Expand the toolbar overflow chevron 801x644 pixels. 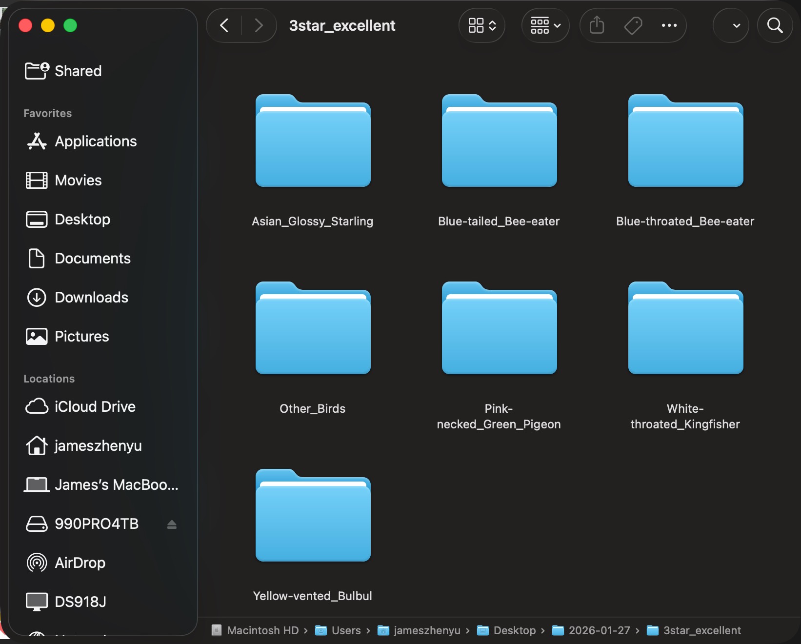(736, 25)
